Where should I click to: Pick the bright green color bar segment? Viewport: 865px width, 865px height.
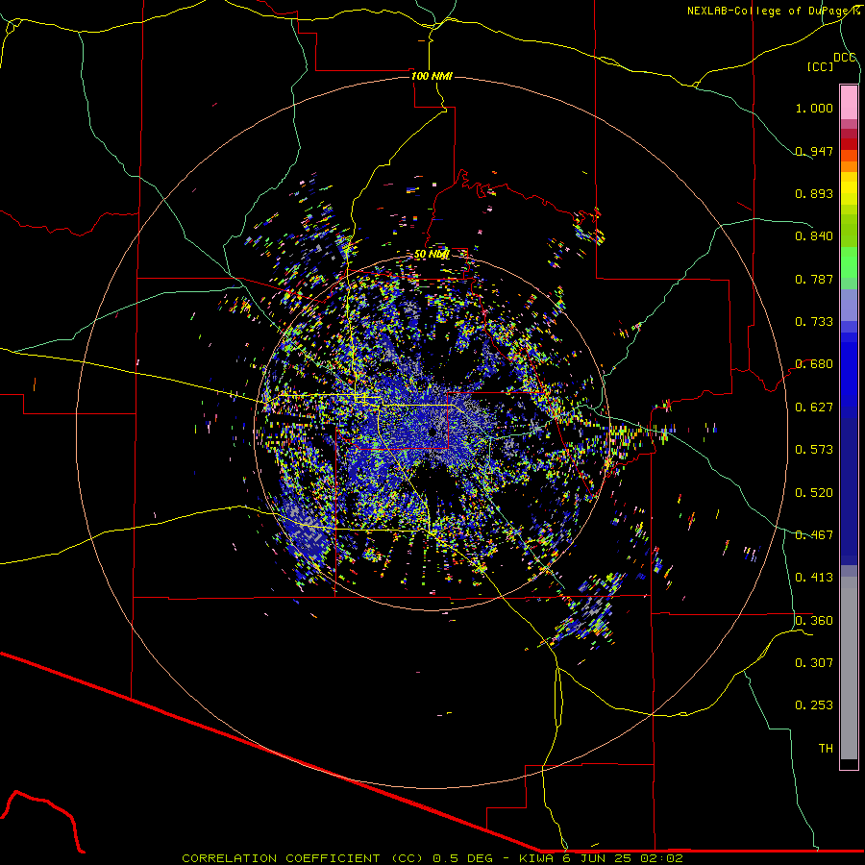click(x=849, y=263)
